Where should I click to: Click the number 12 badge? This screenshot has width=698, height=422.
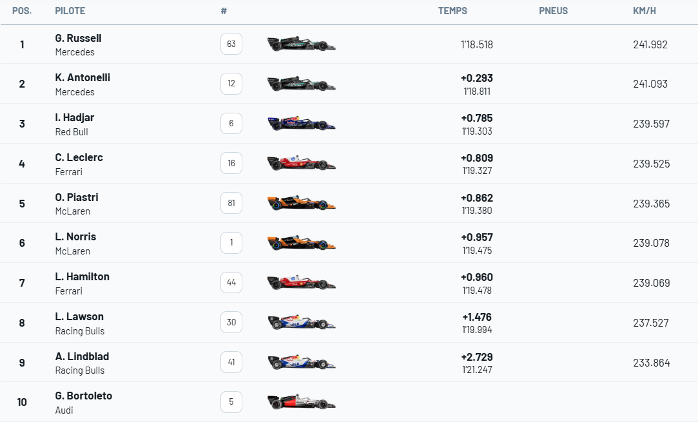(x=231, y=84)
